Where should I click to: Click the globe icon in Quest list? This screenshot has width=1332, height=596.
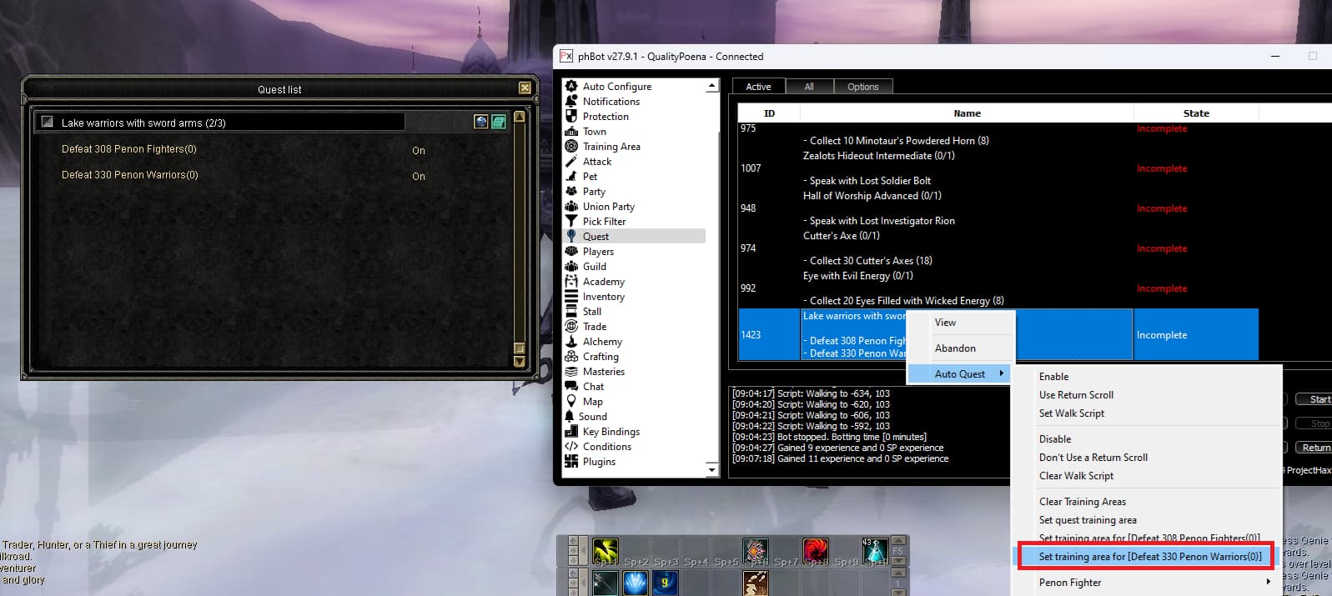(x=481, y=122)
